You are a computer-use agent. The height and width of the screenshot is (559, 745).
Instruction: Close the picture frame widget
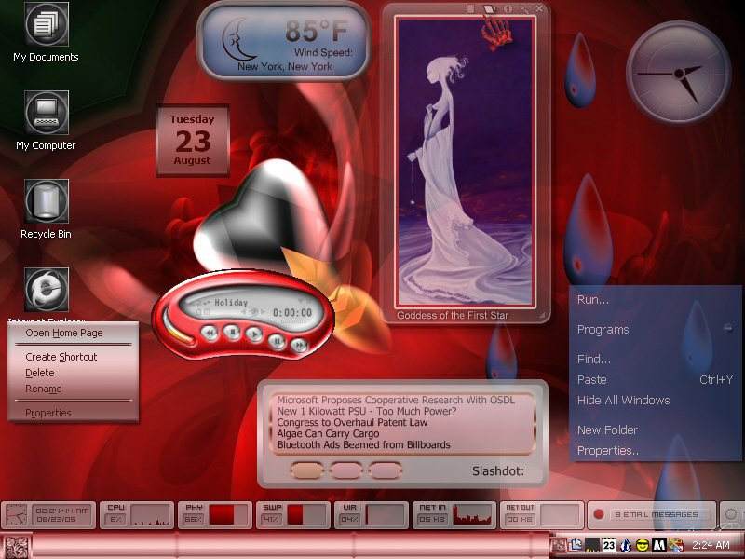pos(539,8)
